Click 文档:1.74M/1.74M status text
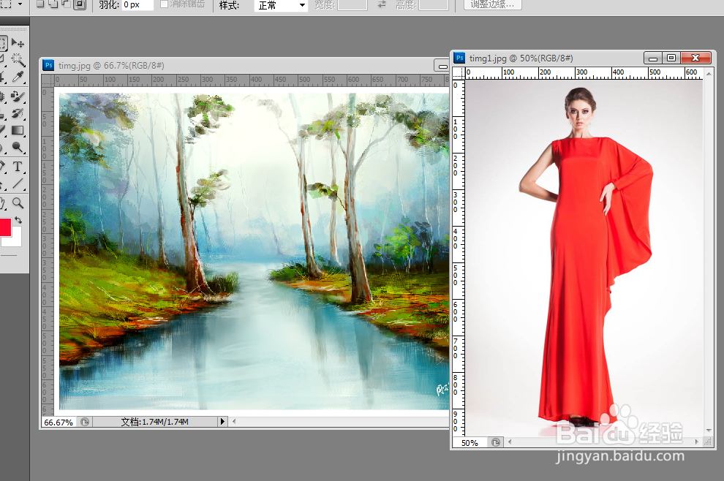This screenshot has height=481, width=724. [155, 422]
